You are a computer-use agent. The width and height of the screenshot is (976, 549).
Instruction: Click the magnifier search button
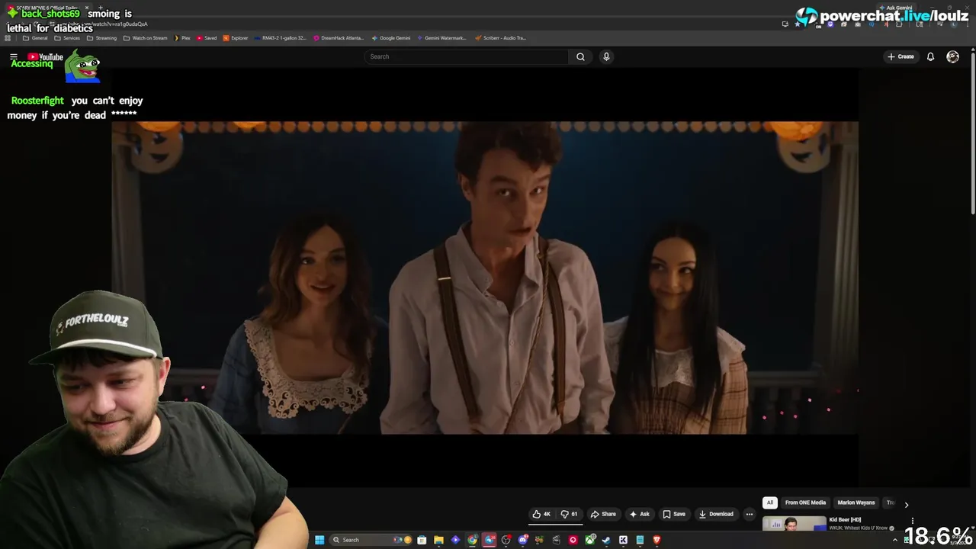coord(580,56)
